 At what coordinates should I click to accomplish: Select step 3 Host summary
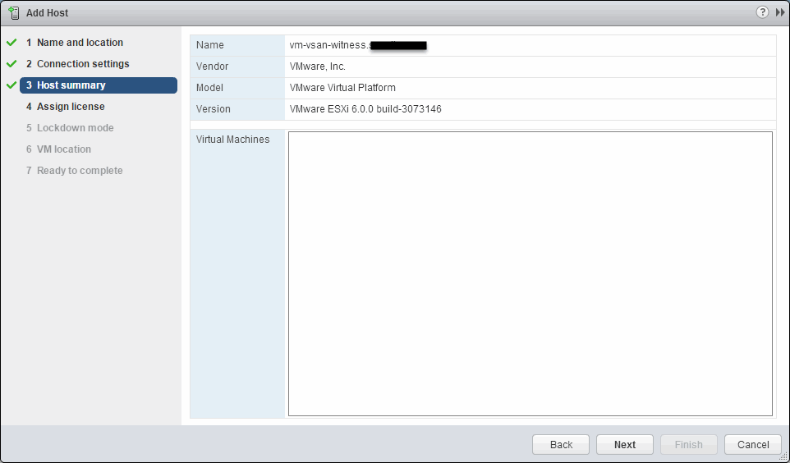point(71,85)
